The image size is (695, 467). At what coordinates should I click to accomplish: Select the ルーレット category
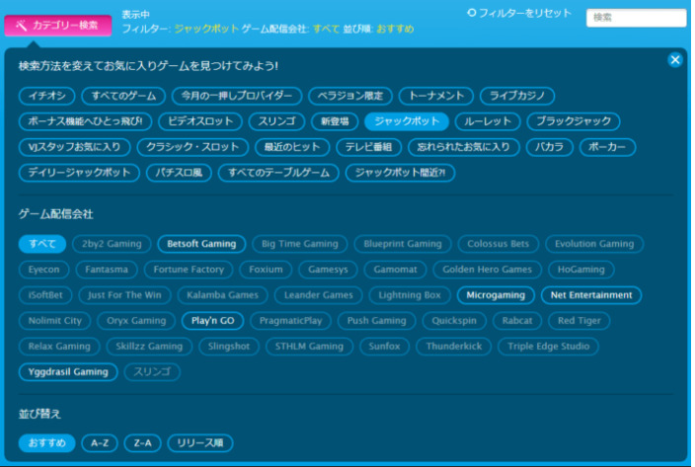tap(488, 121)
